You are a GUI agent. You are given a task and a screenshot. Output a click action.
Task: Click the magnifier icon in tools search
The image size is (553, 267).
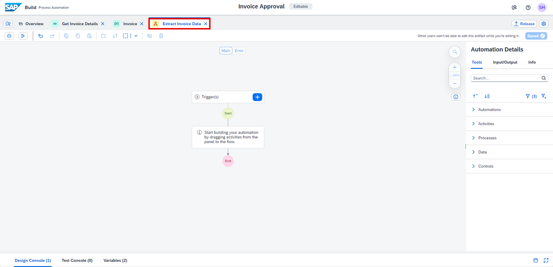click(544, 78)
